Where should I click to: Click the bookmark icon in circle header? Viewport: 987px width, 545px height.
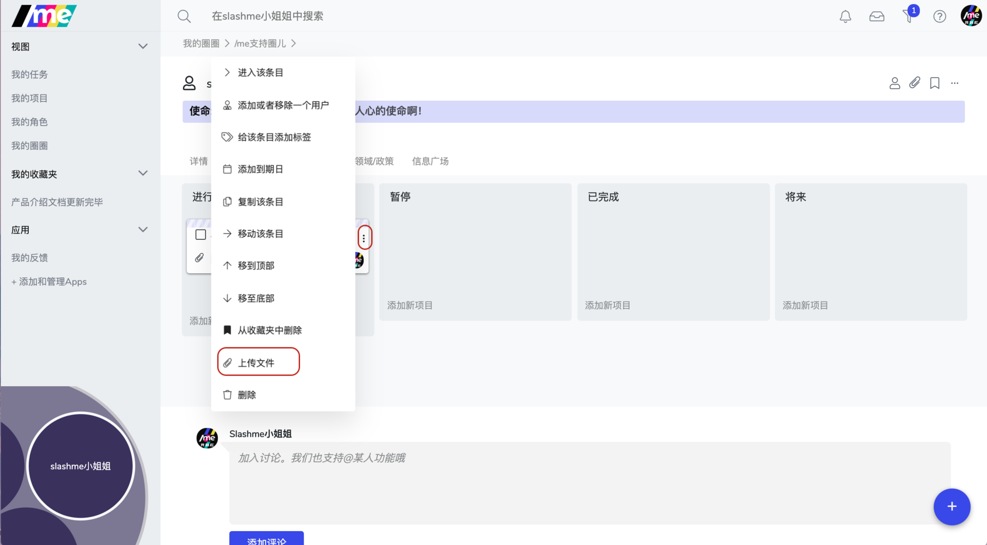pyautogui.click(x=935, y=83)
